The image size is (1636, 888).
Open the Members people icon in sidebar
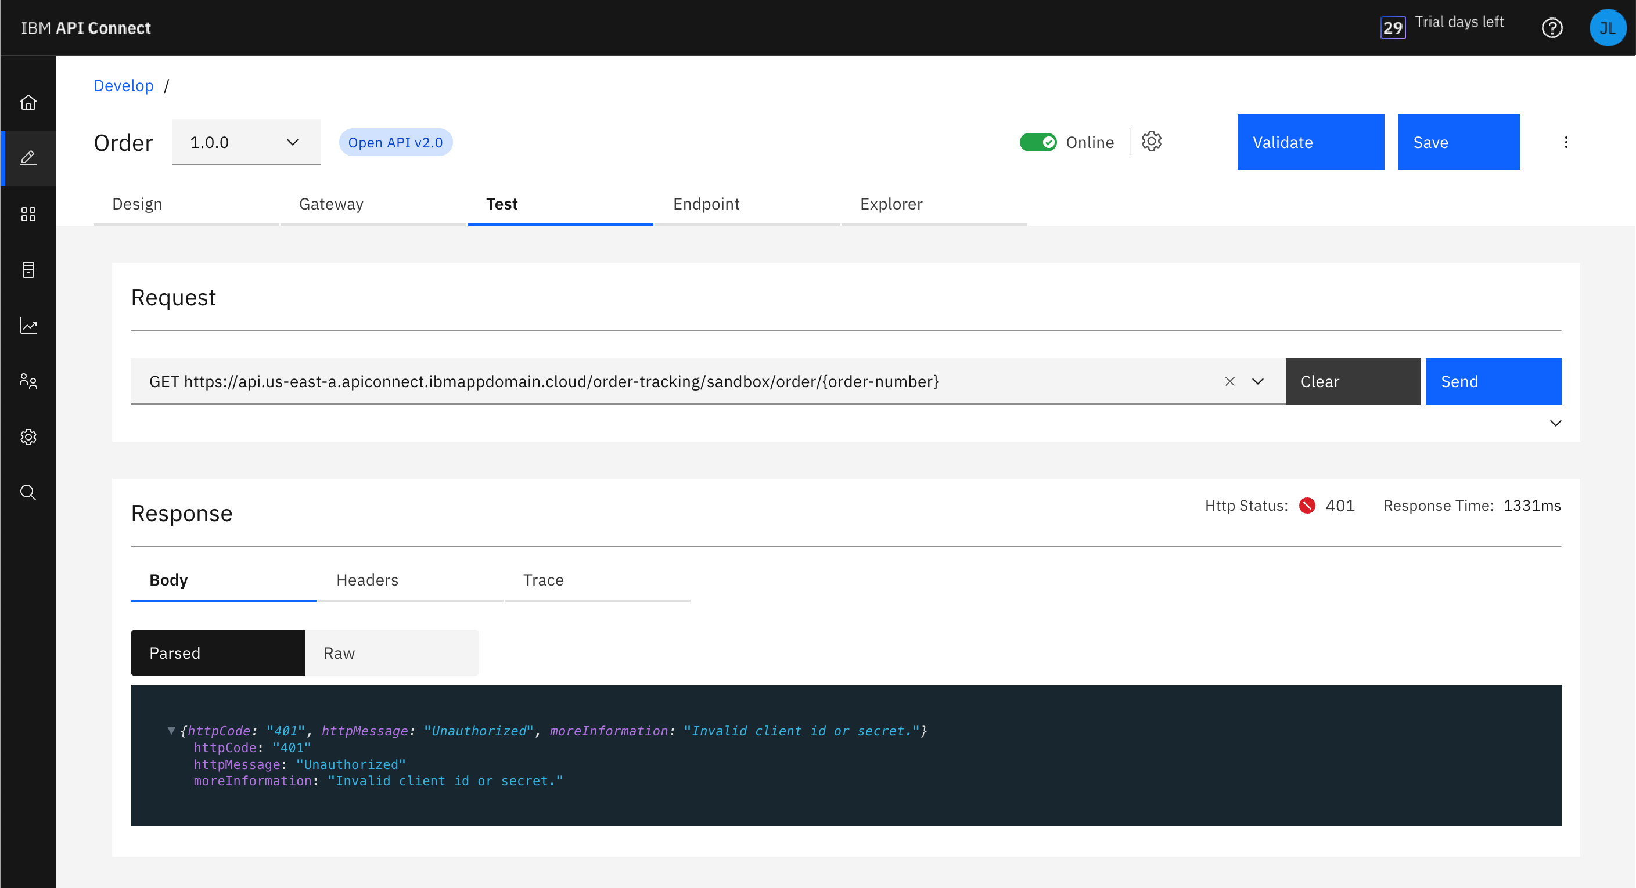28,381
